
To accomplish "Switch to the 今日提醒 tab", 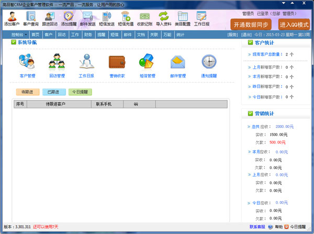I will 80,92.
